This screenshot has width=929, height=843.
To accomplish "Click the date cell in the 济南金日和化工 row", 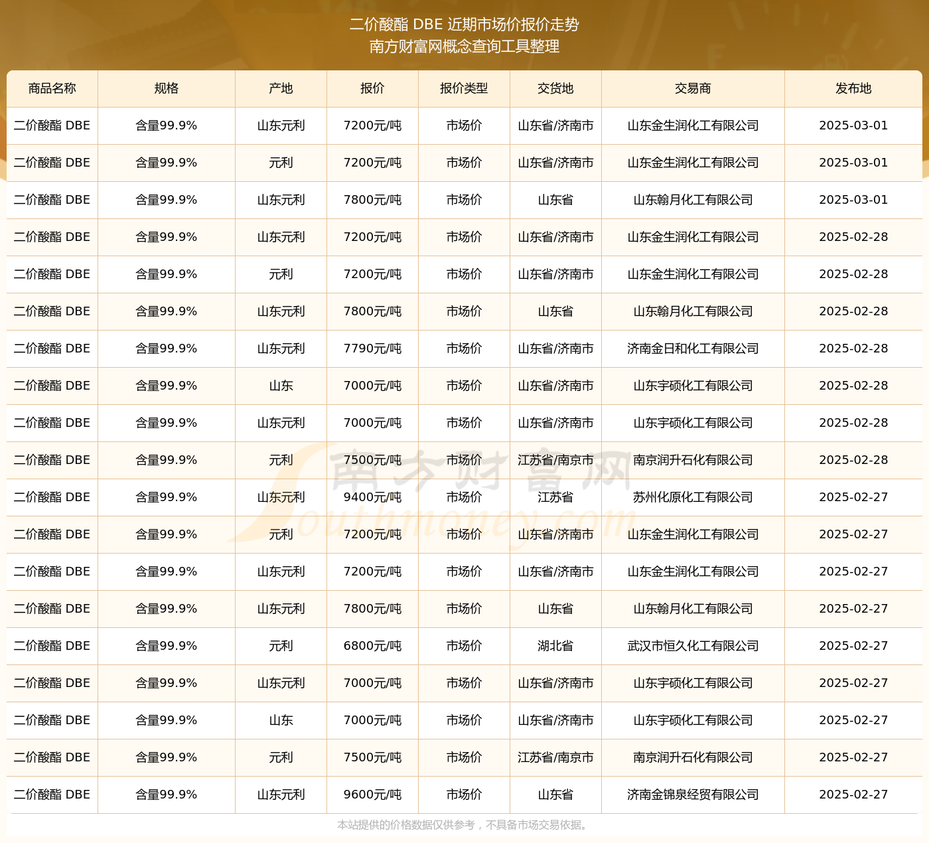I will click(853, 348).
